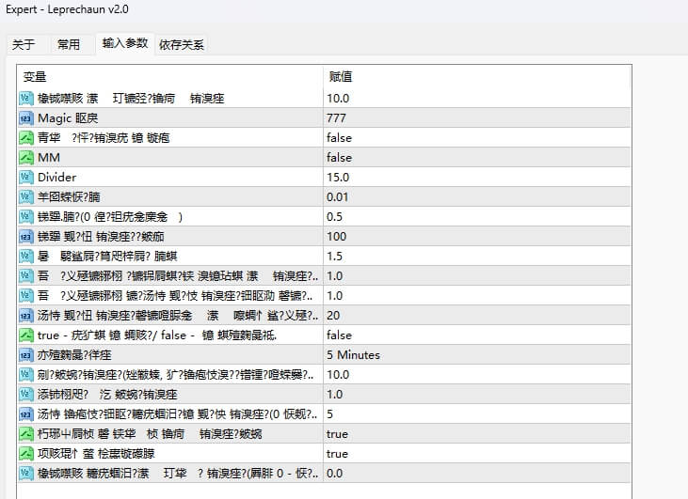Viewport: 688px width, 499px height.
Task: Click the Divider variable name
Action: point(57,178)
